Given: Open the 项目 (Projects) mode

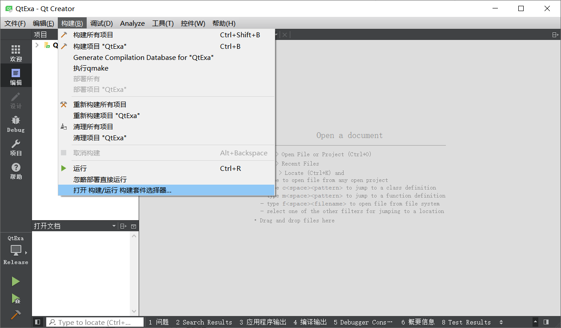Looking at the screenshot, I should [x=16, y=147].
